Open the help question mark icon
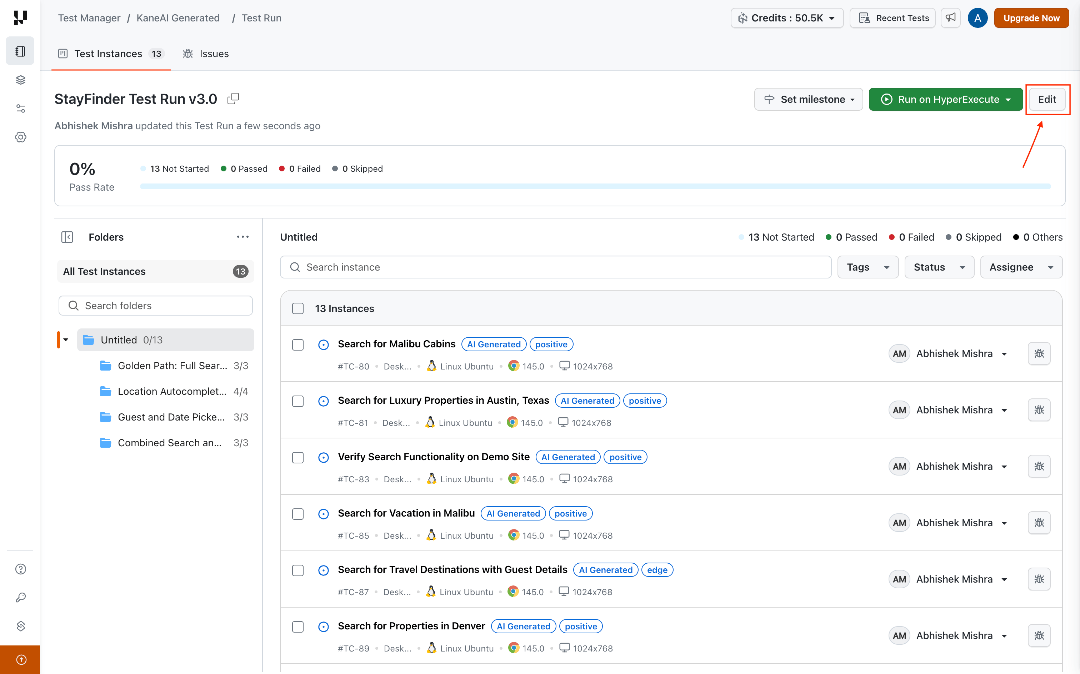 (x=20, y=569)
